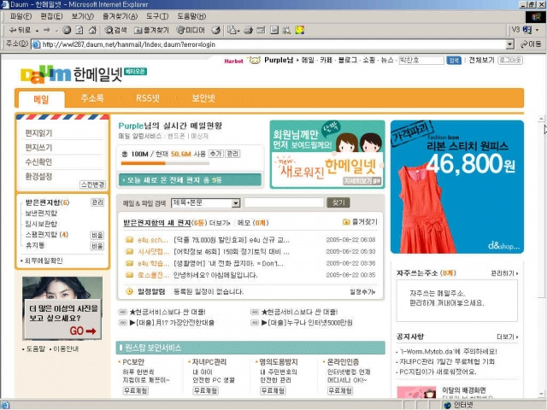Click the page vertical scrollbar
The height and width of the screenshot is (410, 547).
coord(541,258)
